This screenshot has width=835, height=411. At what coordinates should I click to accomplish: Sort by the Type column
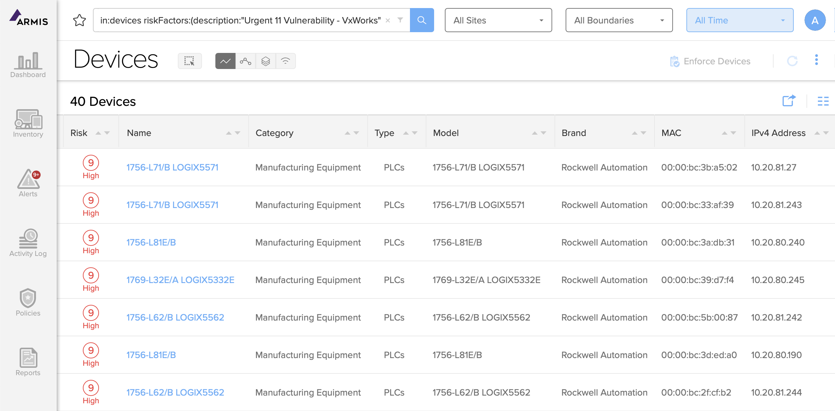(410, 133)
